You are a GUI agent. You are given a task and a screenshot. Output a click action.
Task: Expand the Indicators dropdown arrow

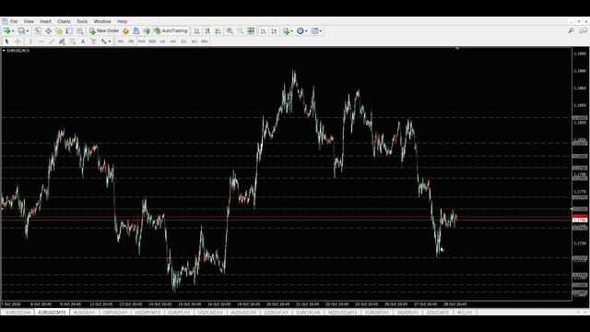(292, 30)
